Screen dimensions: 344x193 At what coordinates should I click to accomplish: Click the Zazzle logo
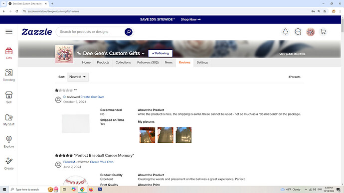point(36,32)
